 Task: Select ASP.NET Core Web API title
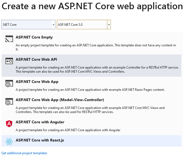[x=36, y=59]
